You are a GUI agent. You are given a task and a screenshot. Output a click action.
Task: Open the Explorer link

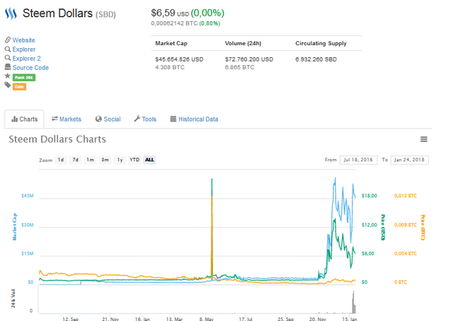24,49
